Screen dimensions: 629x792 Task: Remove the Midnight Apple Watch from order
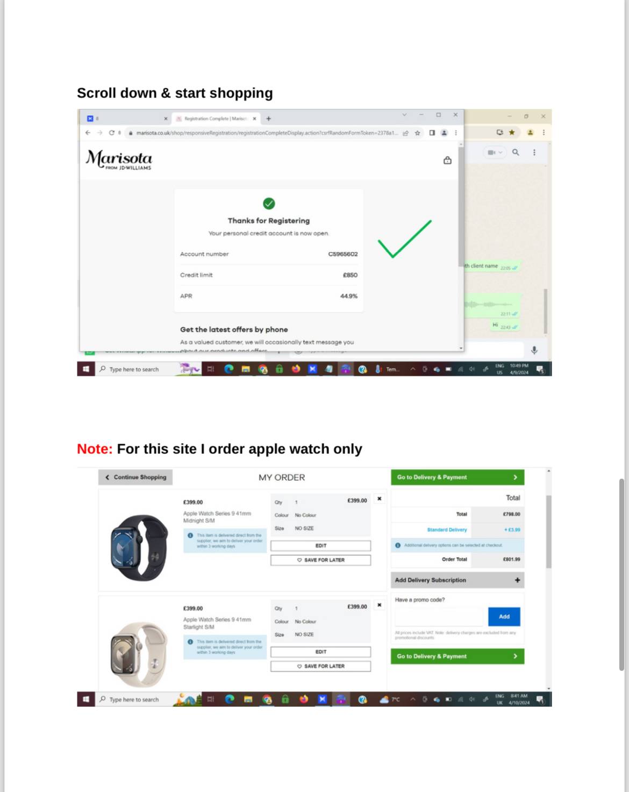coord(379,499)
